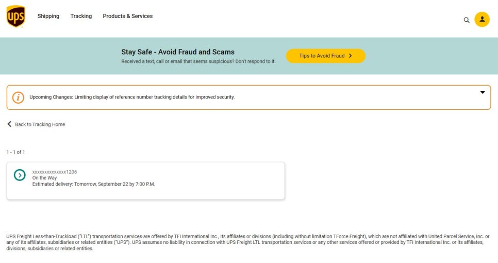The height and width of the screenshot is (263, 498).
Task: Click the Upcoming Changes notice text
Action: (x=132, y=97)
